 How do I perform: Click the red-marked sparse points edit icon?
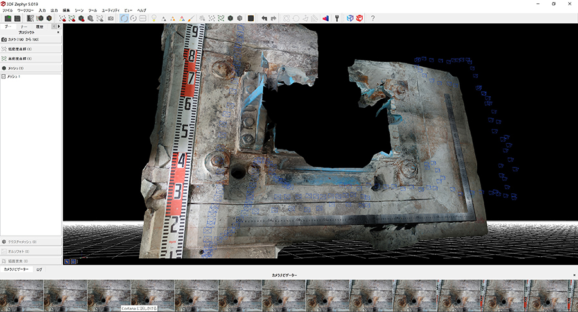[63, 18]
